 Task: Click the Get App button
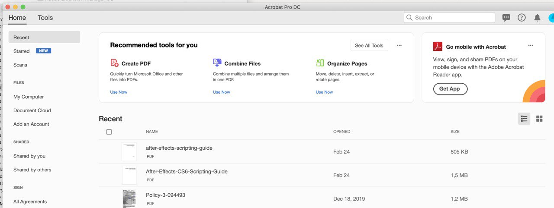(x=450, y=89)
